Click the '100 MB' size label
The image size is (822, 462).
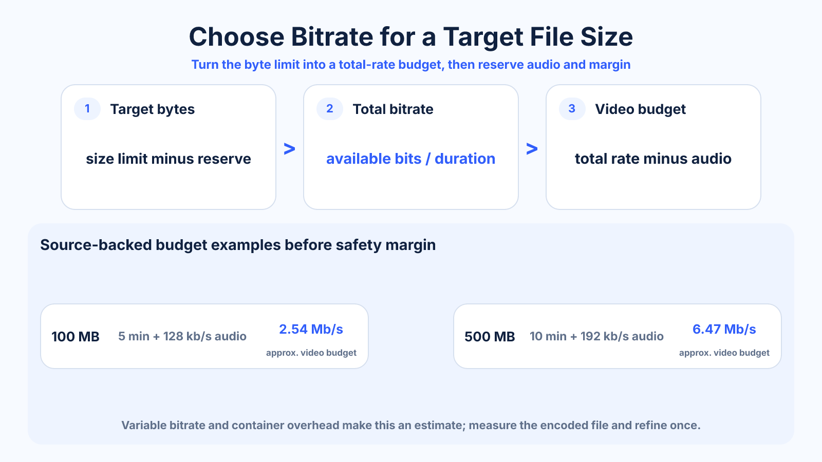[x=76, y=337]
